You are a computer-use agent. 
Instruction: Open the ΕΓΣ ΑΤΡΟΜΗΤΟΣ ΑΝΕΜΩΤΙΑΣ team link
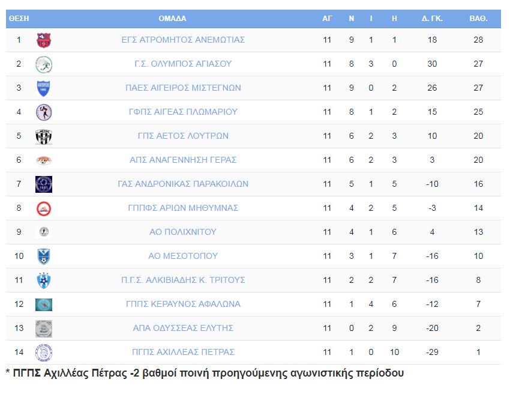[x=183, y=40]
